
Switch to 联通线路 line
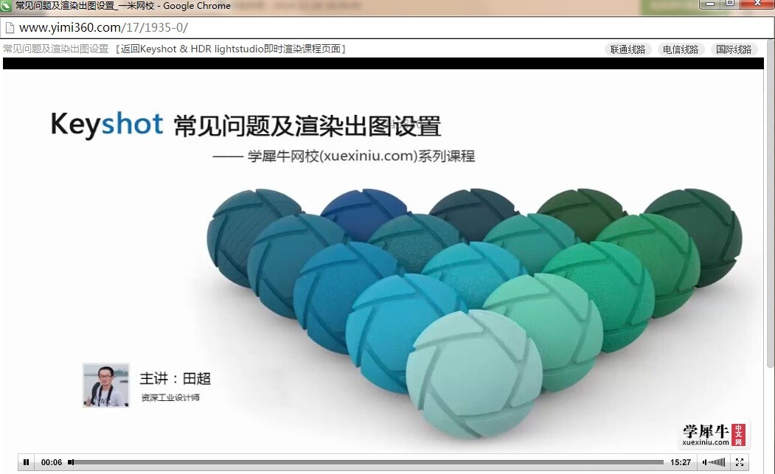[x=628, y=49]
